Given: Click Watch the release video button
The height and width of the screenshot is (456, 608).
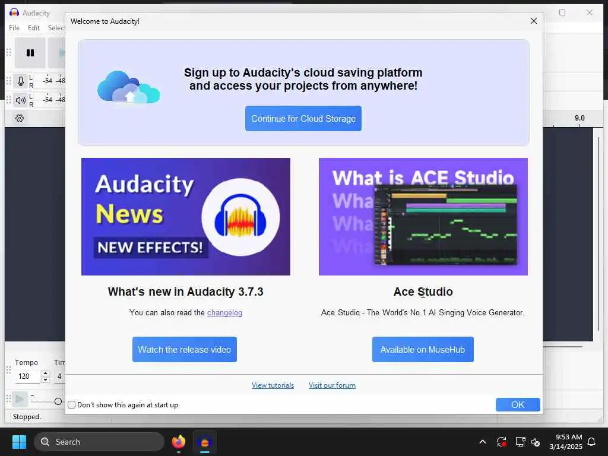Looking at the screenshot, I should [x=185, y=349].
